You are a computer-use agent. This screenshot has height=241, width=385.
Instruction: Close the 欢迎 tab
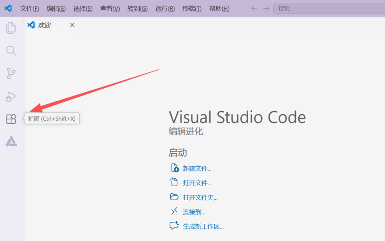pos(72,25)
